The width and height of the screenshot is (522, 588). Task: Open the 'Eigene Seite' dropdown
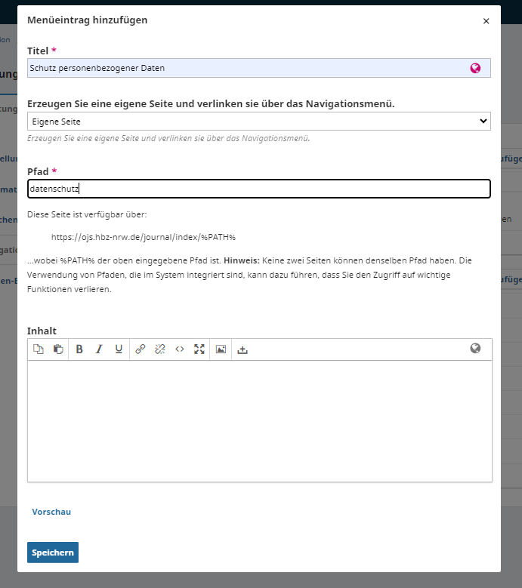tap(258, 121)
